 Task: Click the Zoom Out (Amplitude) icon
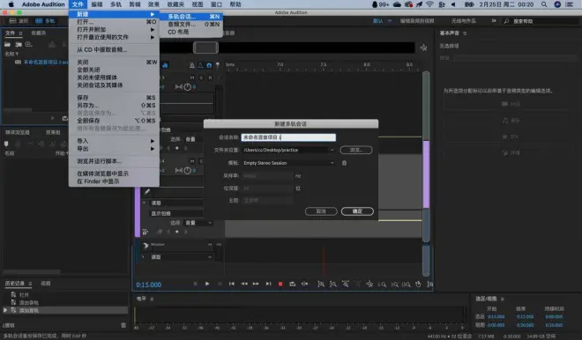[x=333, y=284]
